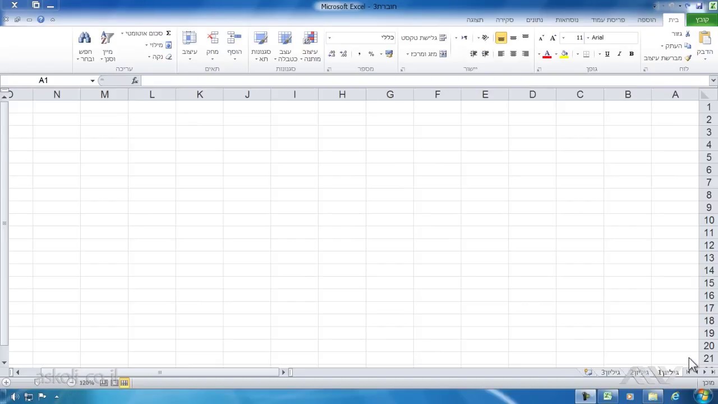Open the Arial font name dropdown
Image resolution: width=718 pixels, height=404 pixels.
(x=588, y=38)
